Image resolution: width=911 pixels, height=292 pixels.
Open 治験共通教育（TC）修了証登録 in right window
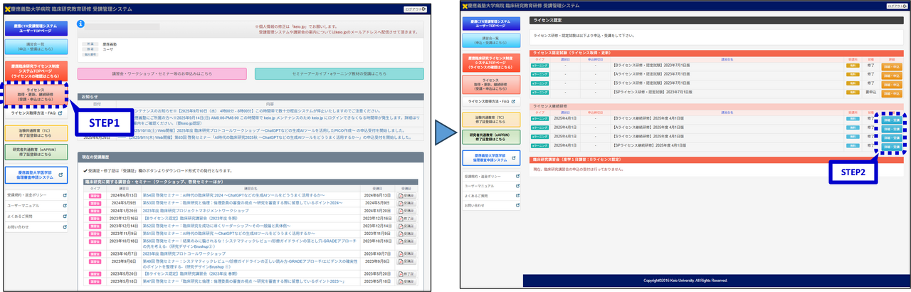coord(490,120)
